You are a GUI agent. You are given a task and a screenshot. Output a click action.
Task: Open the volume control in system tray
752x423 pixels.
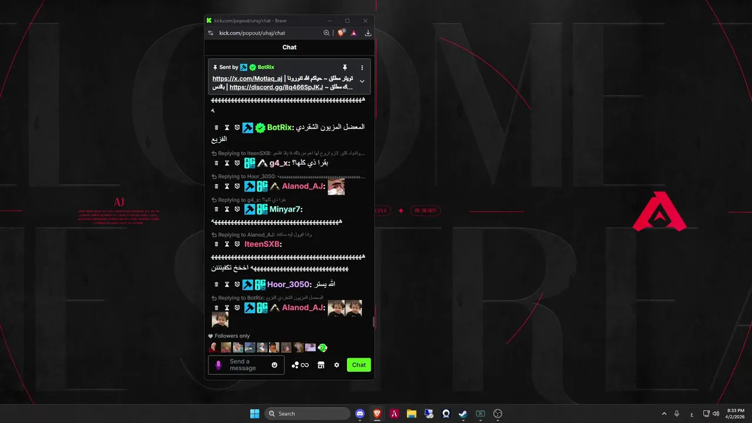716,414
